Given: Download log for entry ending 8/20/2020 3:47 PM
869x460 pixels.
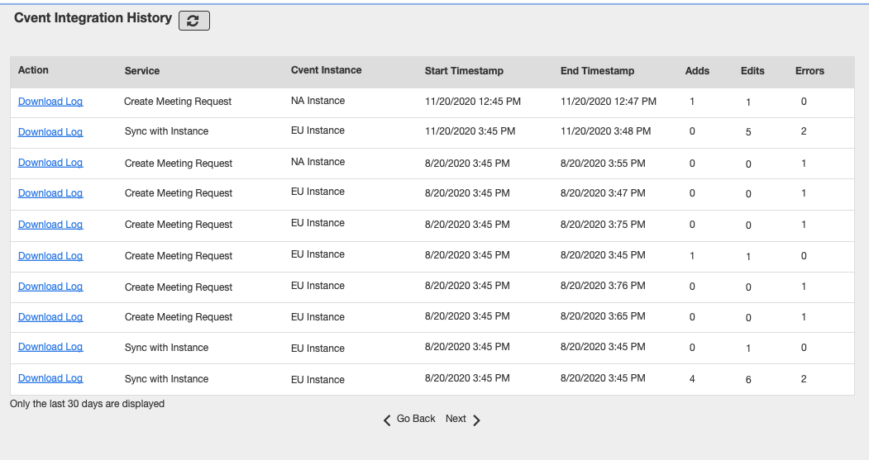Looking at the screenshot, I should click(x=50, y=193).
